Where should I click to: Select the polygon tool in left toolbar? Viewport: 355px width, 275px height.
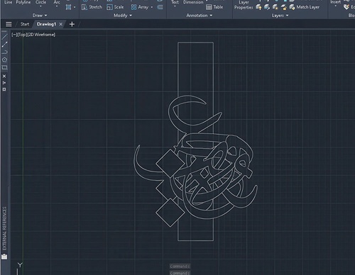click(4, 60)
